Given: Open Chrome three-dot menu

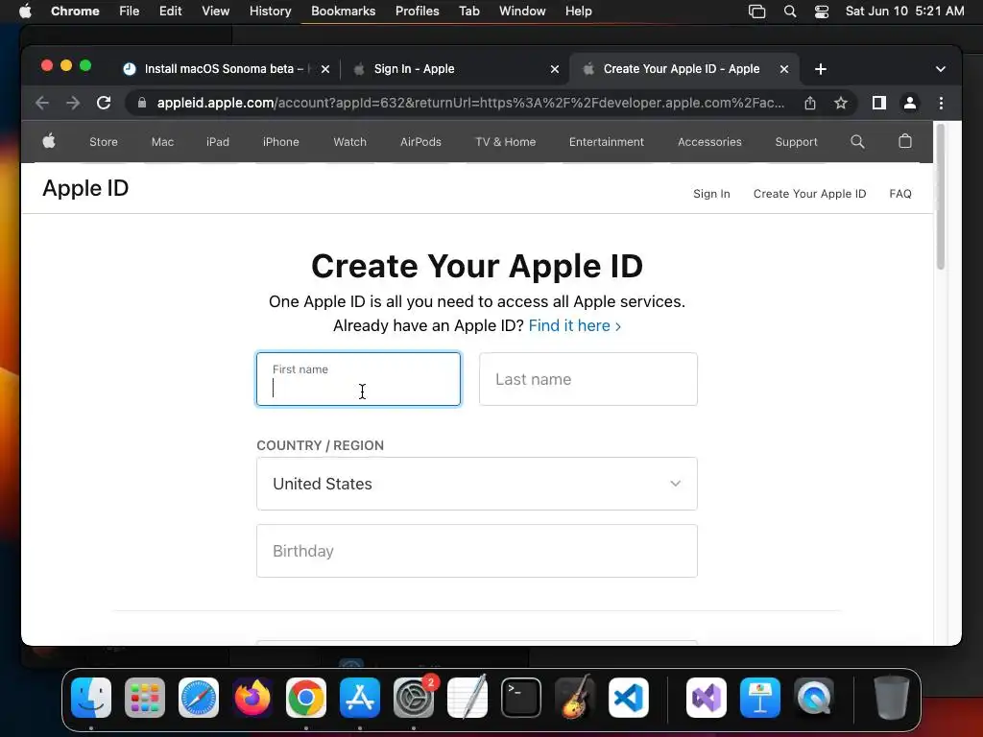Looking at the screenshot, I should tap(941, 103).
